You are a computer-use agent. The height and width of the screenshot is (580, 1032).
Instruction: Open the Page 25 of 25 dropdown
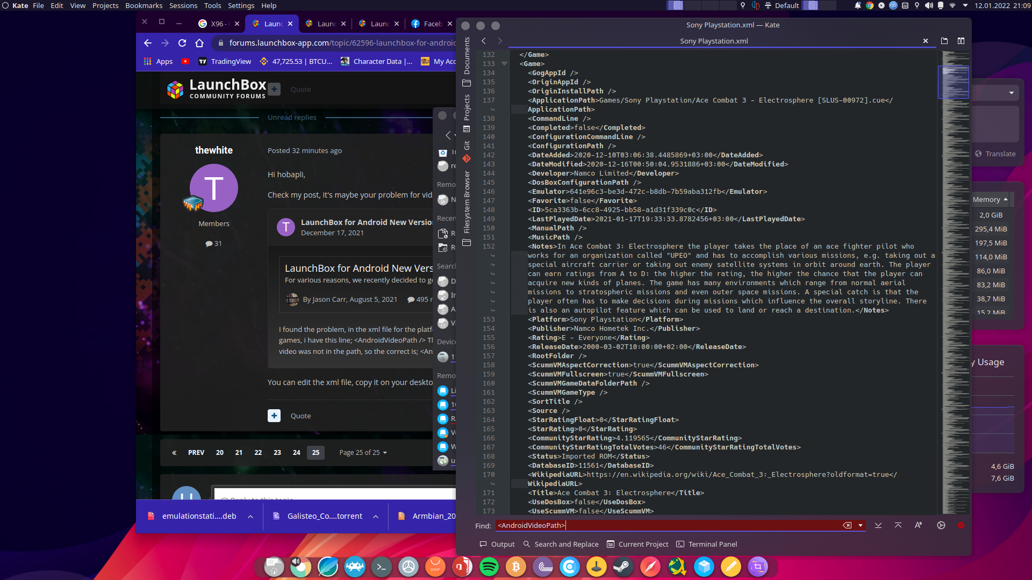click(x=363, y=452)
